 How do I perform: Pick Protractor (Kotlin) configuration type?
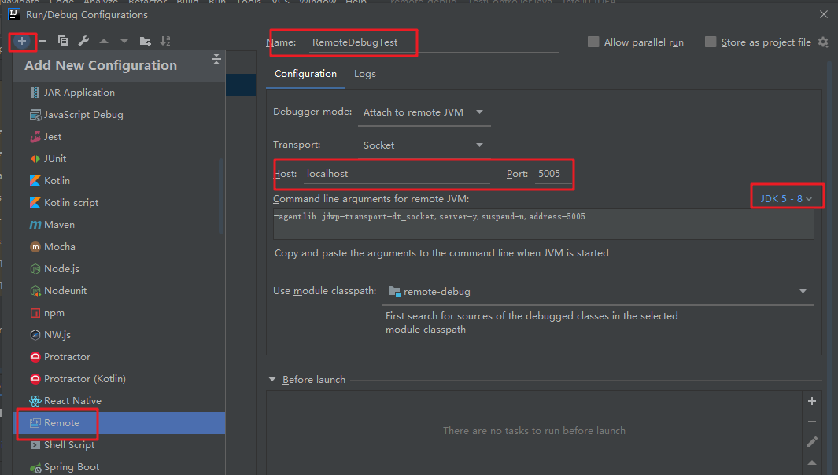click(119, 379)
